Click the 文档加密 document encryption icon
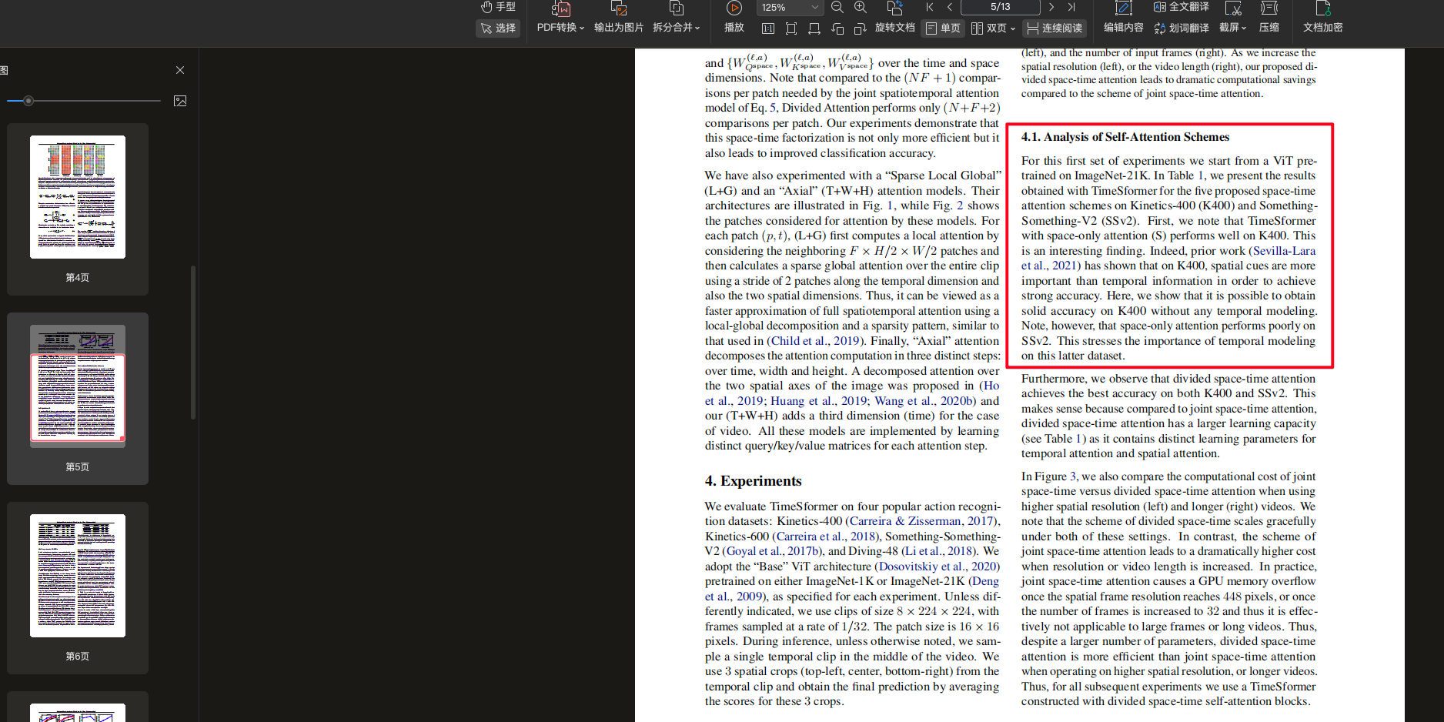 coord(1323,9)
